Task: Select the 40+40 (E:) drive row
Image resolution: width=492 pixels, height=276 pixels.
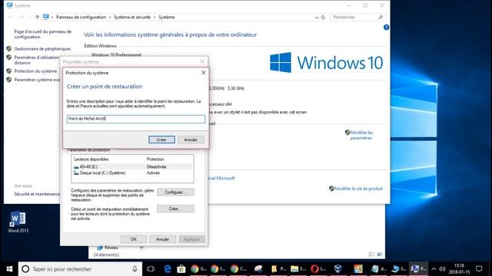Action: (x=132, y=167)
